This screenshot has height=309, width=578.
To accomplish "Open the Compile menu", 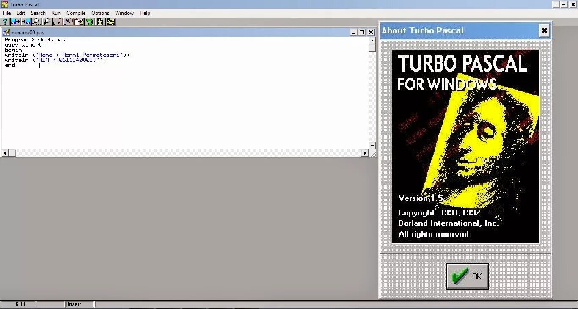I will coord(76,13).
